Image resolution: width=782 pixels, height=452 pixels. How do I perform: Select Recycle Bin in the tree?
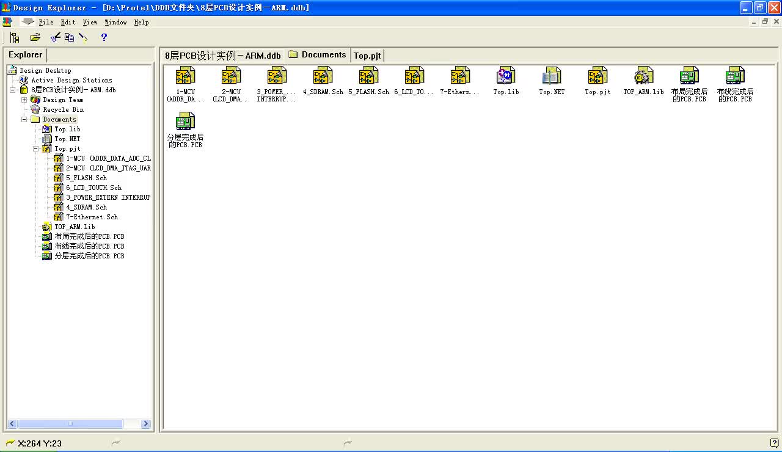point(63,109)
